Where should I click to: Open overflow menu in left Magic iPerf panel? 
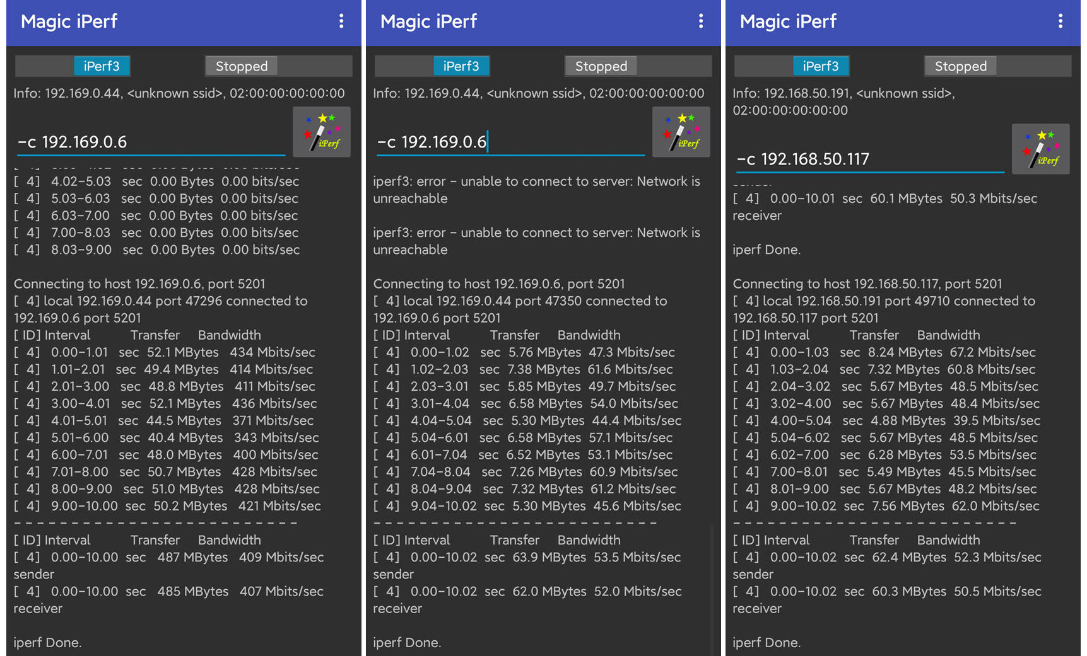(341, 21)
